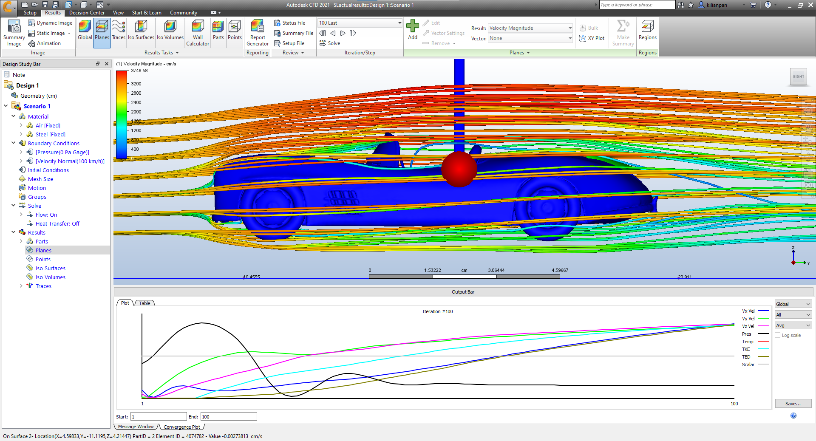
Task: Open Static Image dropdown arrow
Action: click(69, 33)
